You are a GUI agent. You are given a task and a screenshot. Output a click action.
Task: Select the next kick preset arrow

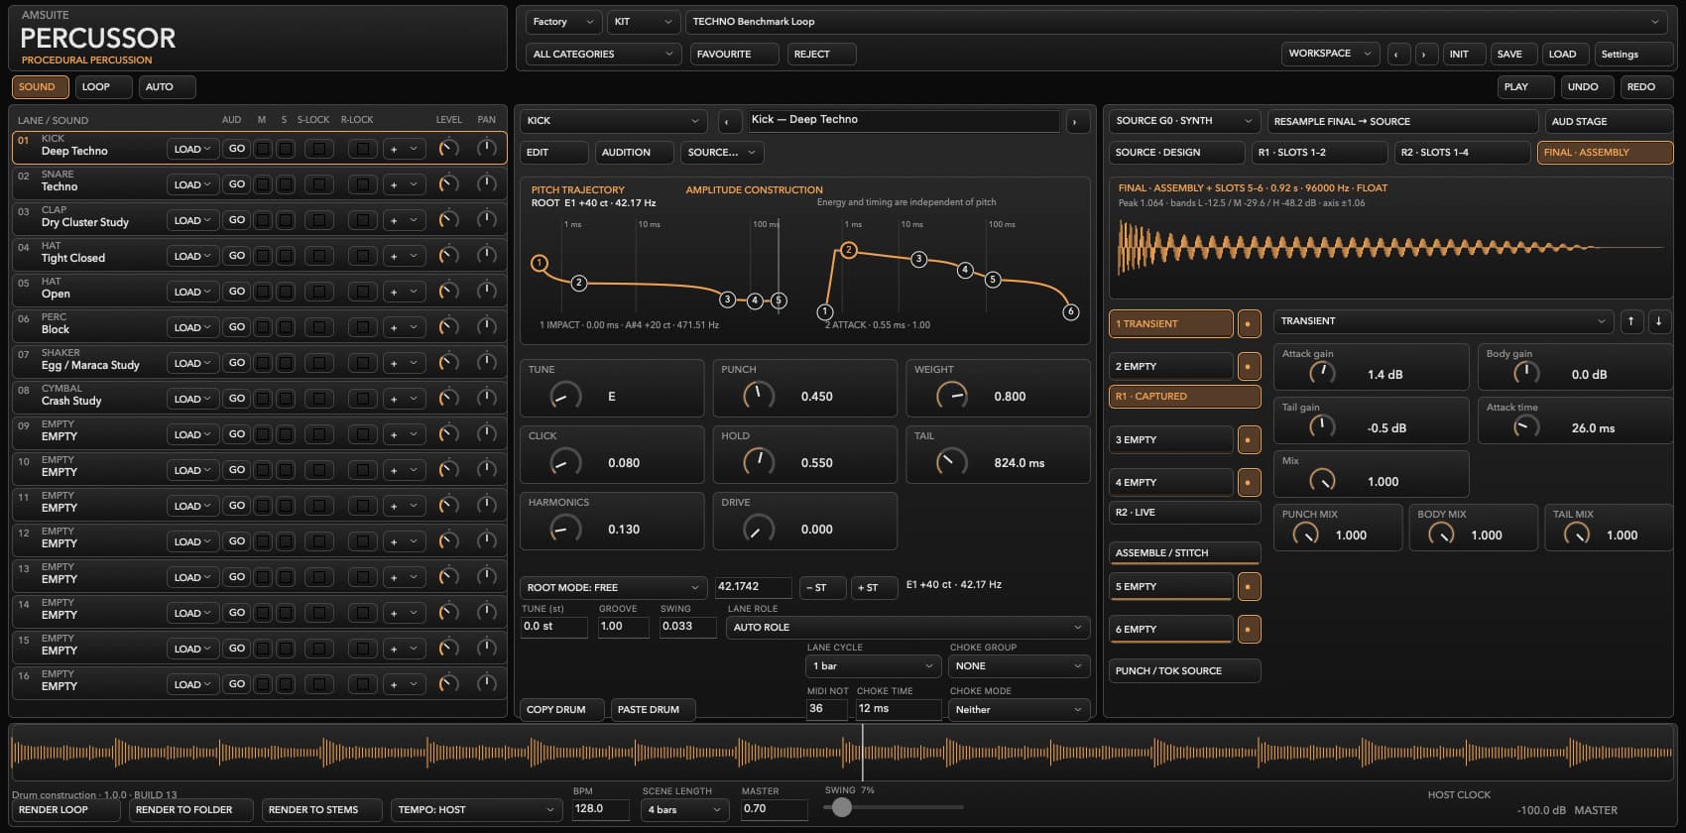tap(1076, 121)
